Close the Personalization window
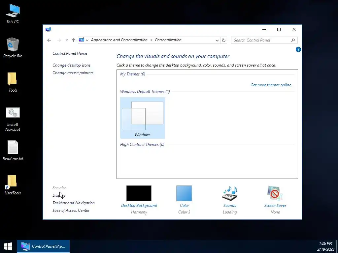338x253 pixels. click(294, 29)
